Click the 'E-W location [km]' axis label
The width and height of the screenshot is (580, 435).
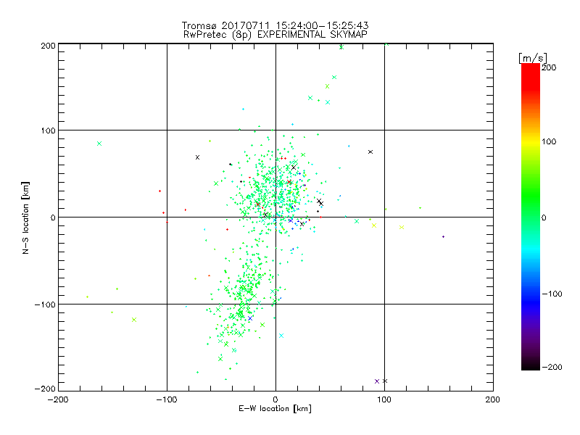pyautogui.click(x=275, y=409)
